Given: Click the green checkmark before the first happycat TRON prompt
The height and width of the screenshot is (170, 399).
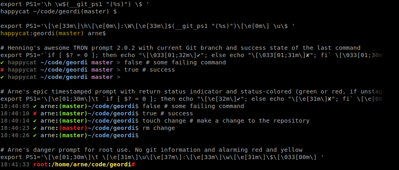Looking at the screenshot, I should (2, 62).
